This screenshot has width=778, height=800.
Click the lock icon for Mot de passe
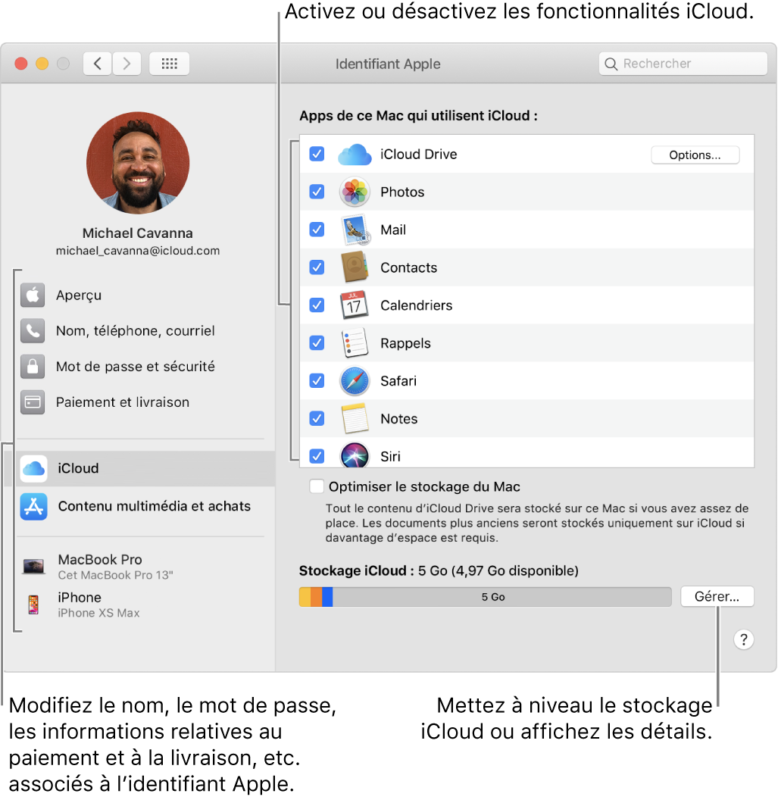[33, 367]
